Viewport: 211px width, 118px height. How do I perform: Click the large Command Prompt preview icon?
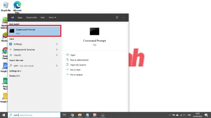click(95, 31)
